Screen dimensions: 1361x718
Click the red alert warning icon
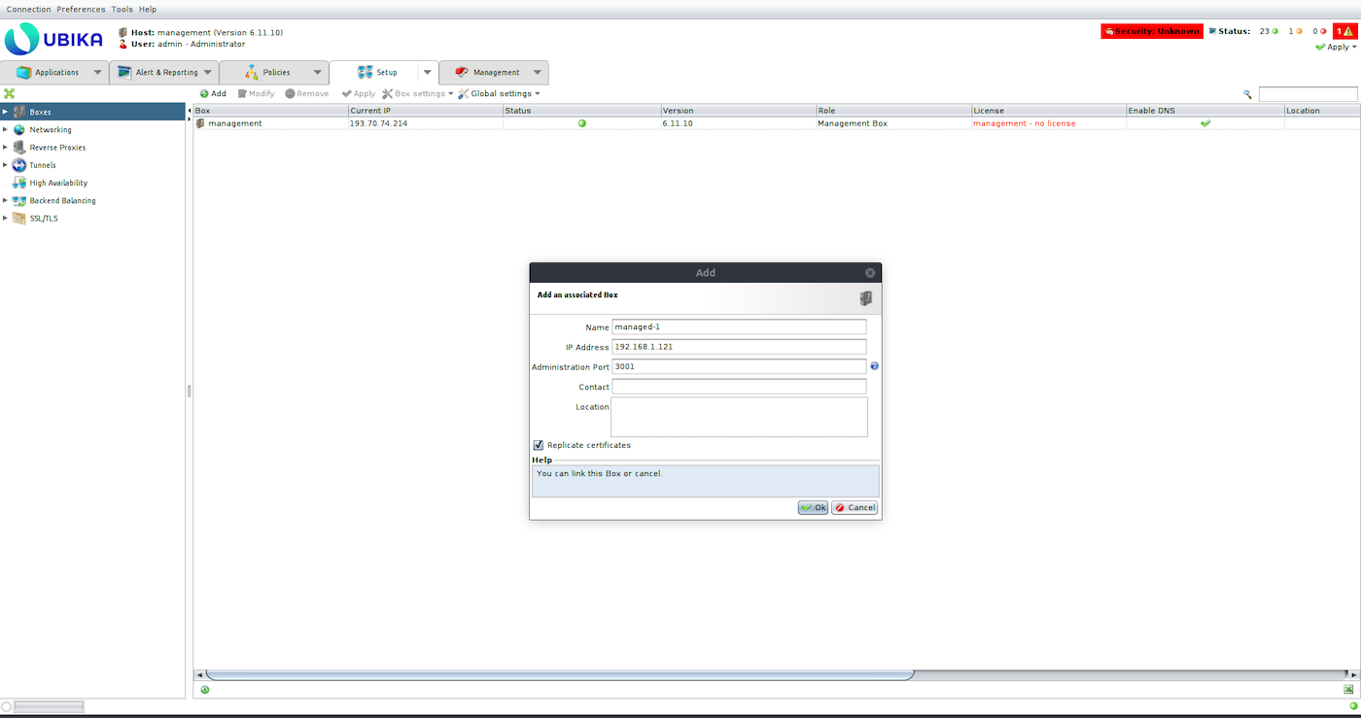pyautogui.click(x=1344, y=31)
